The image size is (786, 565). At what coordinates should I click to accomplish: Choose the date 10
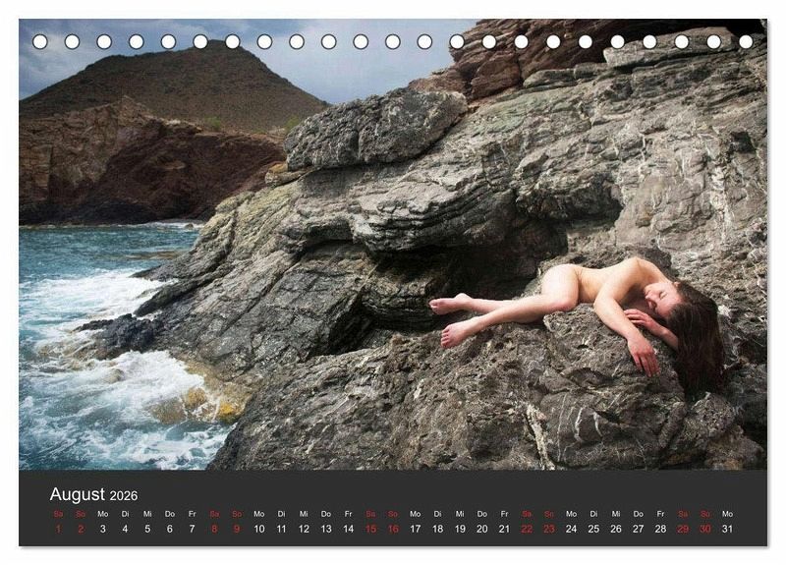(259, 529)
